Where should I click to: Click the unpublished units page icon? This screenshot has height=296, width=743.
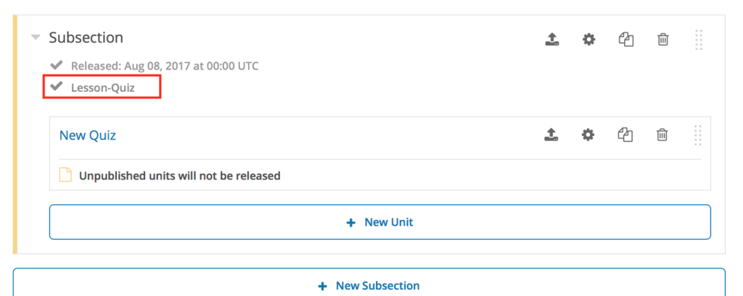(x=65, y=175)
